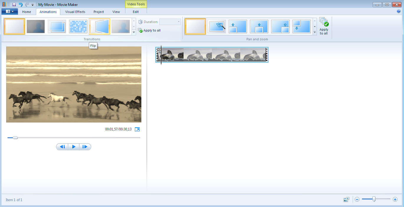Viewport: 404px width, 207px height.
Task: Select the None pan and zoom option
Action: 195,27
